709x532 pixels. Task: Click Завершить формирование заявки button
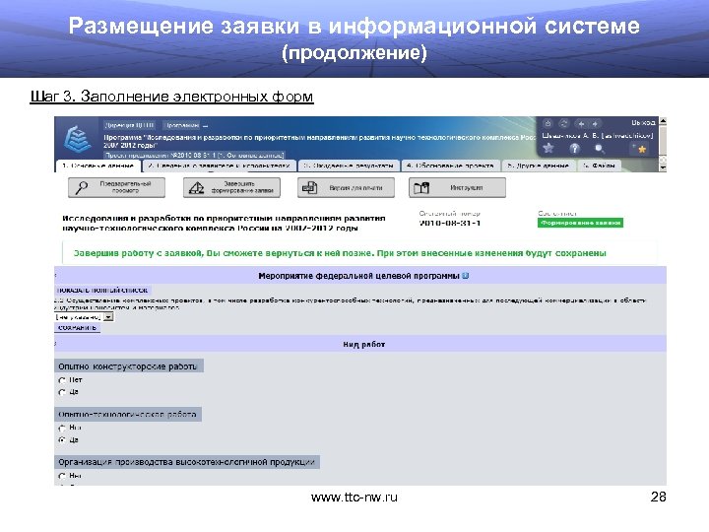tap(232, 187)
